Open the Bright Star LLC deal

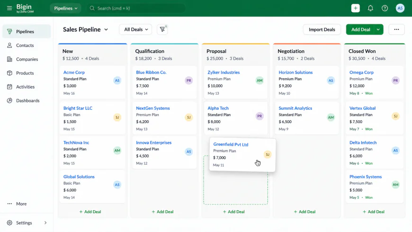click(78, 108)
